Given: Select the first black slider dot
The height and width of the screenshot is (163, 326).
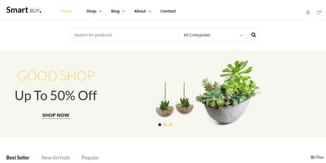Looking at the screenshot, I should click(x=160, y=125).
